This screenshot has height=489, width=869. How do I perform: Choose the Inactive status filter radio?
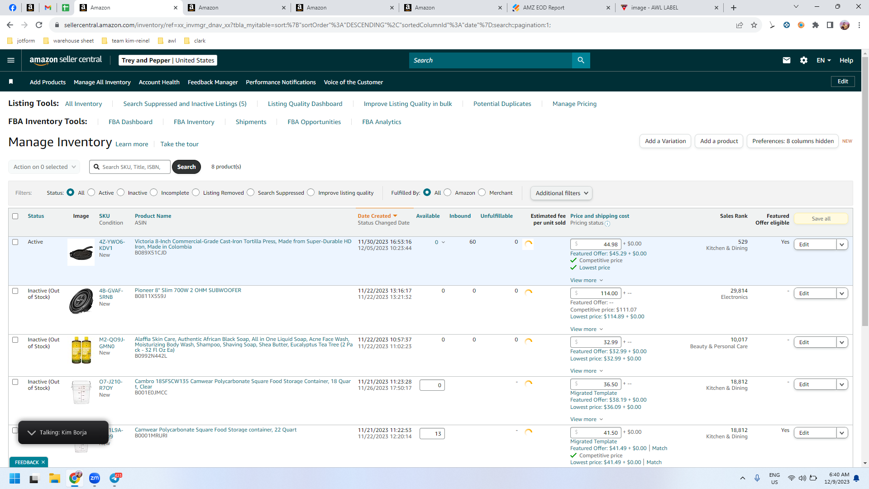(x=121, y=192)
